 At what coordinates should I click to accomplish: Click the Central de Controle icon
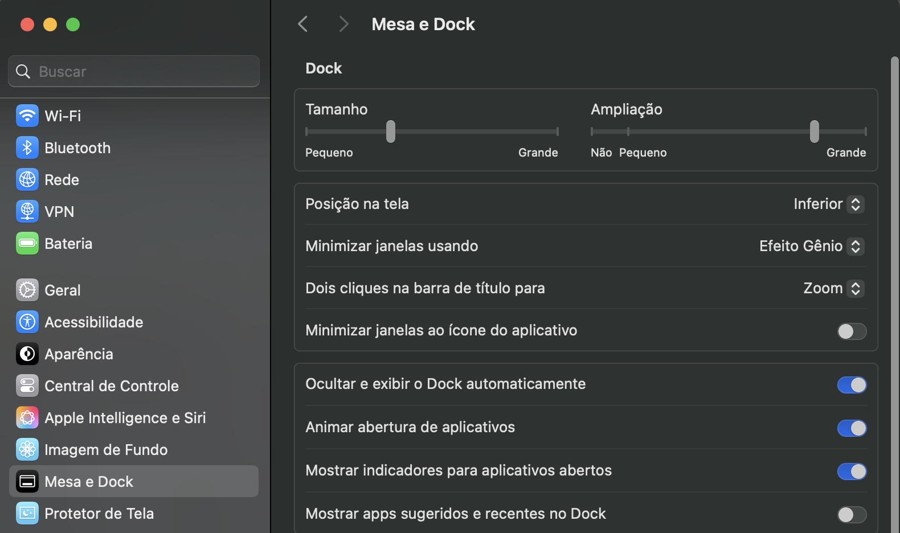pyautogui.click(x=27, y=386)
